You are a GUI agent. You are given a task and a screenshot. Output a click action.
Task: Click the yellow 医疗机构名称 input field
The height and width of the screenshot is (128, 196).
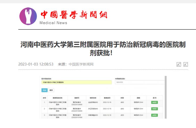click(x=76, y=82)
